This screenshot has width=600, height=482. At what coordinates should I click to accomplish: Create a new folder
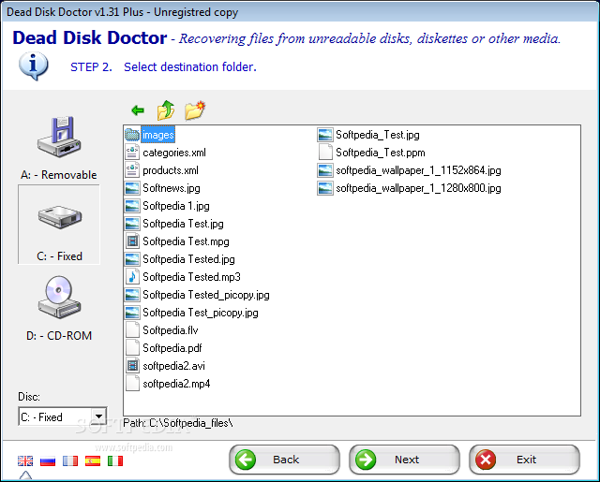[195, 110]
